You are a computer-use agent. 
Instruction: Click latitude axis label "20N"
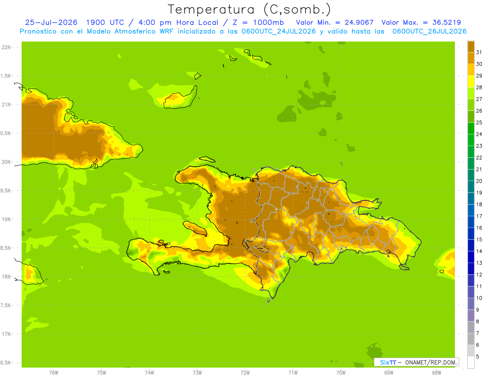6,162
